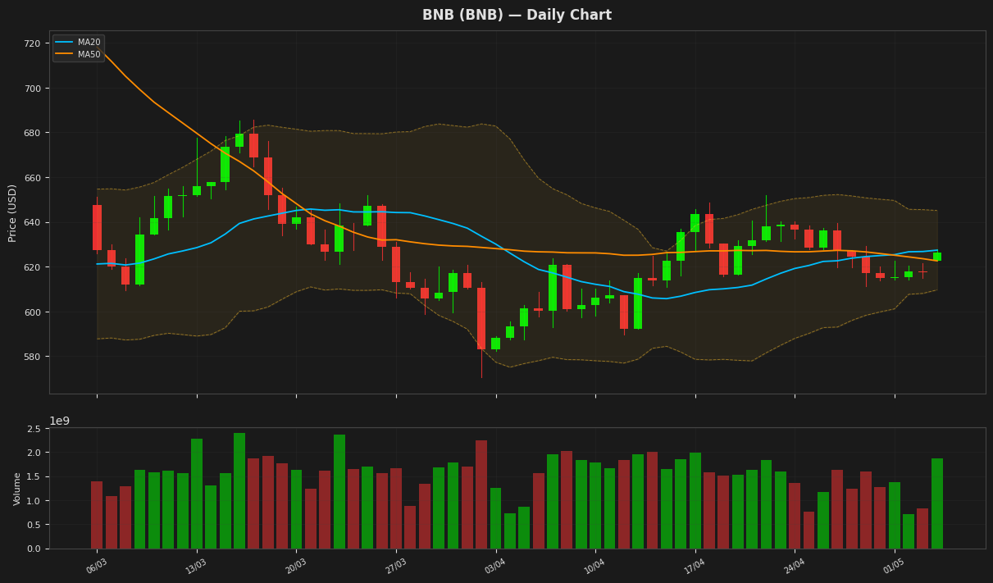The height and width of the screenshot is (583, 993).
Task: Click the 620 price axis value
Action: [33, 267]
